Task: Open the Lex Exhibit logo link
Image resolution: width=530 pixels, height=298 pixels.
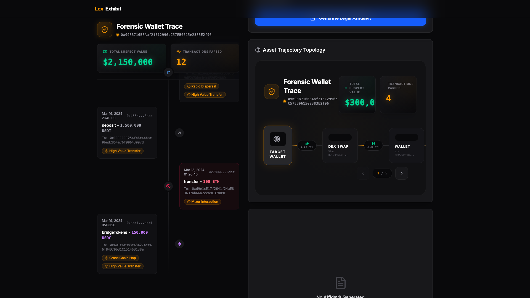Action: coord(108,9)
